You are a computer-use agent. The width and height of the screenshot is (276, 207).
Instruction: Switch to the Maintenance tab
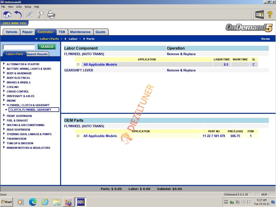pyautogui.click(x=80, y=32)
